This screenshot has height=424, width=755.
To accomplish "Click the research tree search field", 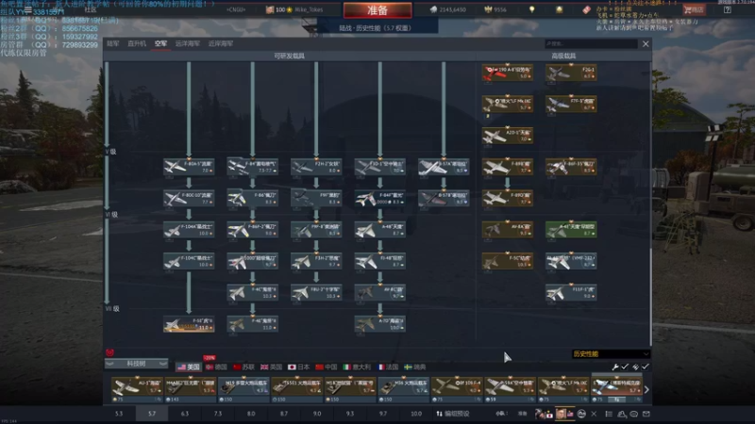I will [x=591, y=43].
